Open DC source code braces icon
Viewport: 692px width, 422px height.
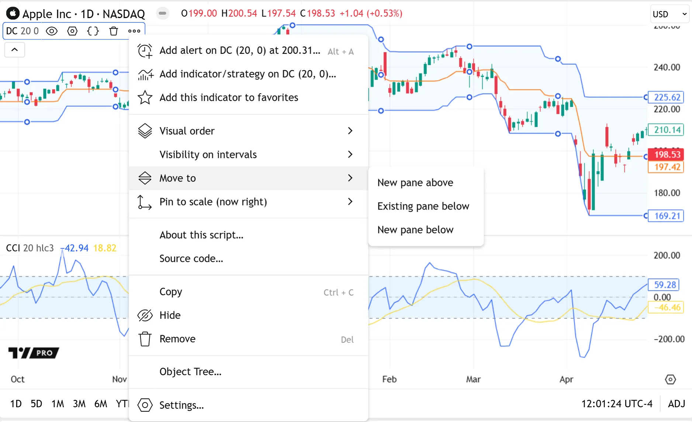tap(93, 31)
